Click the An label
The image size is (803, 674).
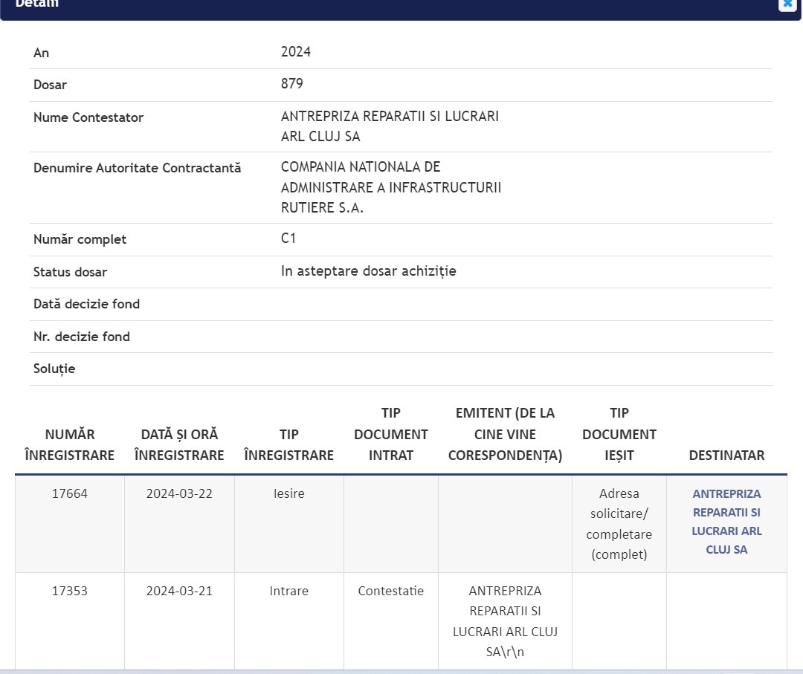coord(41,53)
